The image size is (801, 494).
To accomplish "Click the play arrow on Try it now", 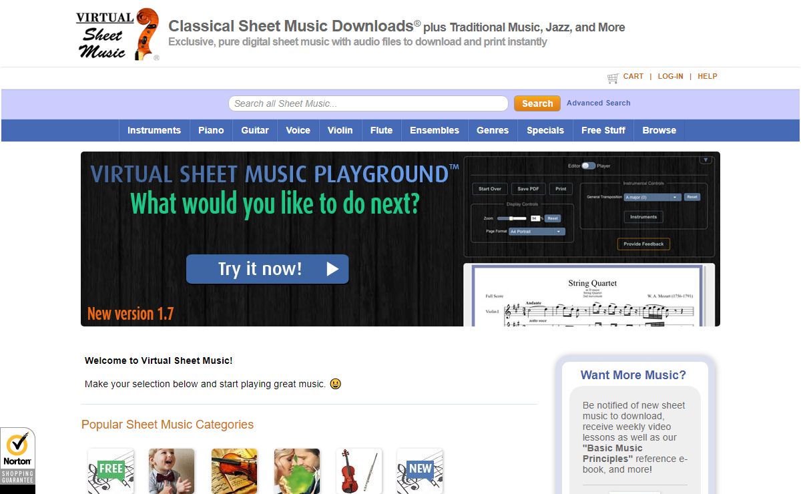I will tap(332, 269).
